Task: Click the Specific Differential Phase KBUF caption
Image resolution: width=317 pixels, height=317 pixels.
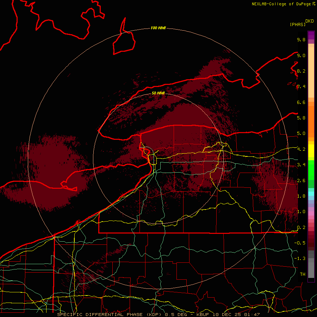Action: pos(158,315)
